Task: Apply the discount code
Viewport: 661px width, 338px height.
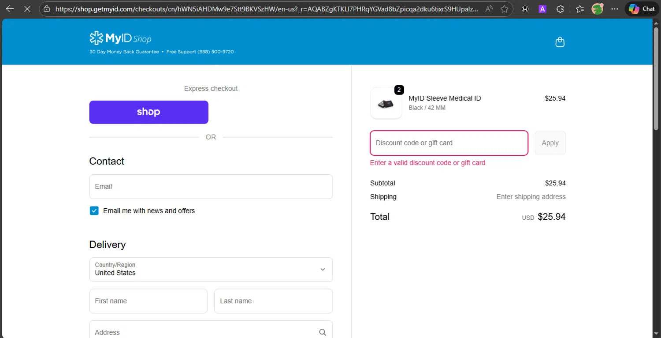Action: tap(550, 143)
